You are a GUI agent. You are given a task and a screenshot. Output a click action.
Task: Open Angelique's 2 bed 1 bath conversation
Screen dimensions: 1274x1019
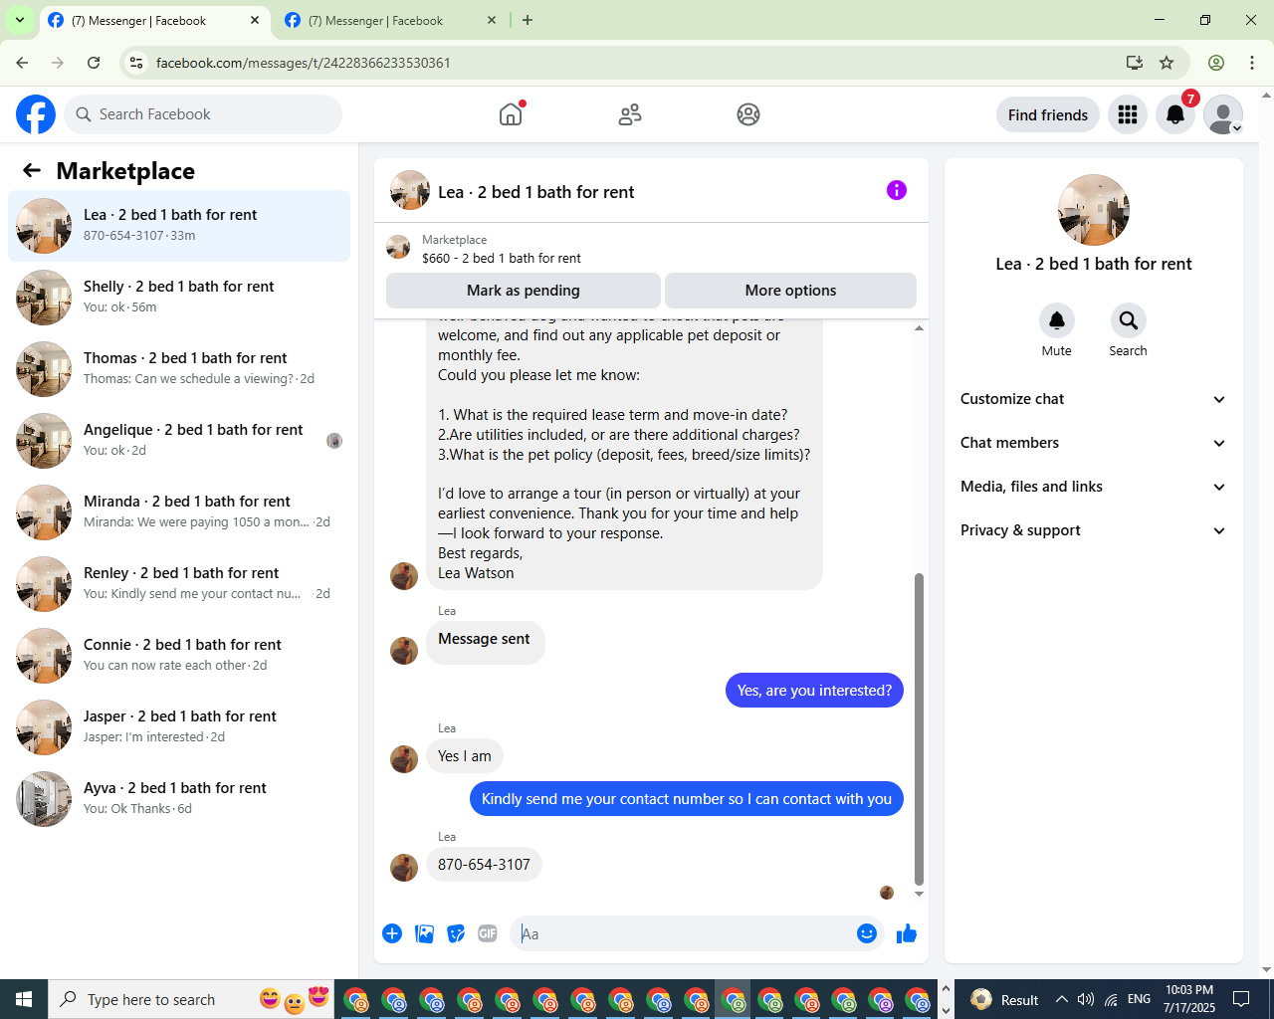(x=179, y=441)
